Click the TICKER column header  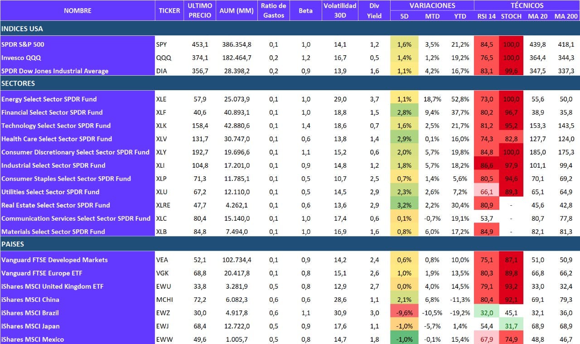pos(169,10)
